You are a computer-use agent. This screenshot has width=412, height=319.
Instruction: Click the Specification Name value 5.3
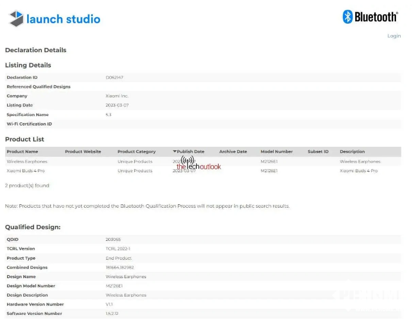pos(109,114)
